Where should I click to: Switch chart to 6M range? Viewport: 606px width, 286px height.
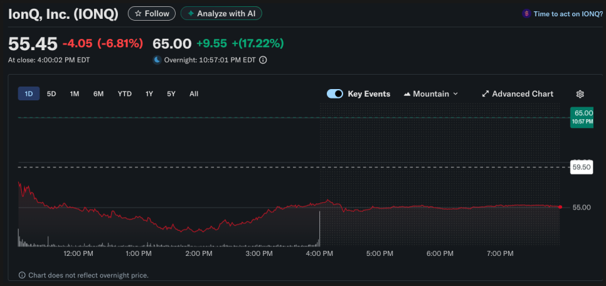click(x=98, y=94)
